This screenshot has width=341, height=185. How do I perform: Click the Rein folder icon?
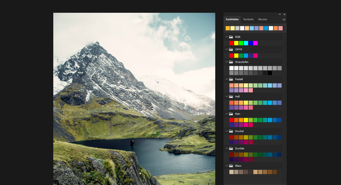[x=231, y=114]
